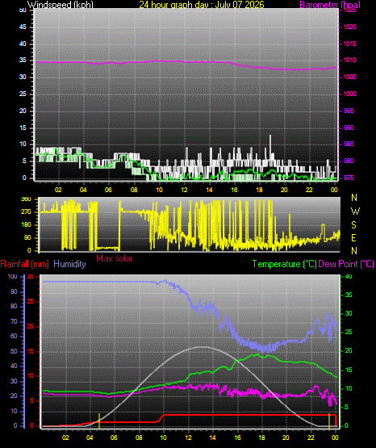Select the 40 value on green temperature axis
The height and width of the screenshot is (448, 376).
point(349,276)
